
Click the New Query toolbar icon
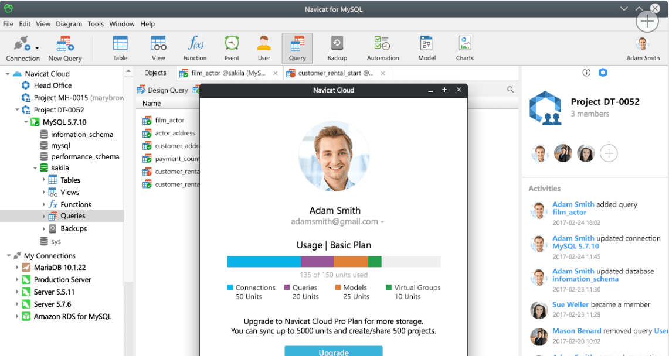coord(65,49)
